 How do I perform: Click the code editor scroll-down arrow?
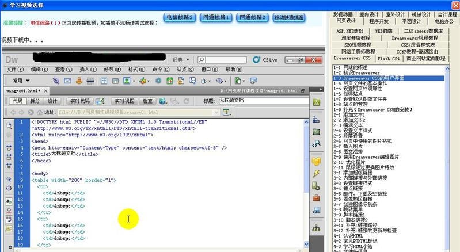(x=306, y=244)
